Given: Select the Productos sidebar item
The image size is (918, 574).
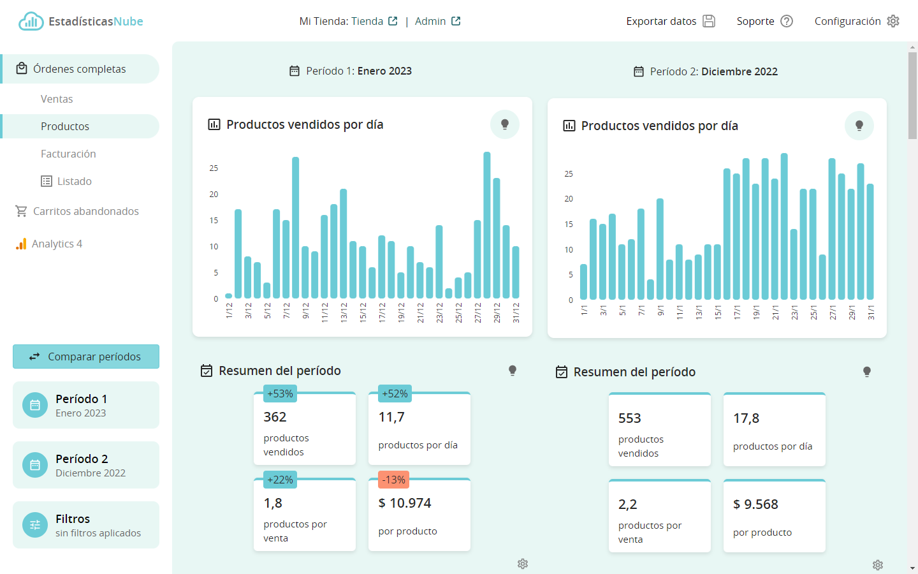Looking at the screenshot, I should [80, 126].
